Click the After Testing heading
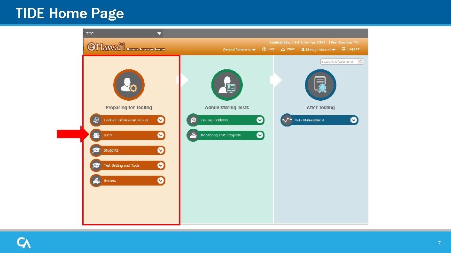451x253 pixels. (320, 108)
